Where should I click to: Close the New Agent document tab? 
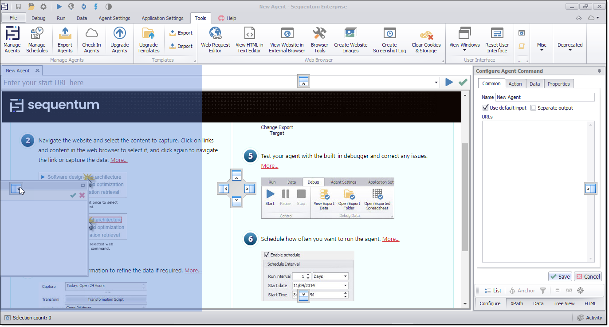click(37, 70)
